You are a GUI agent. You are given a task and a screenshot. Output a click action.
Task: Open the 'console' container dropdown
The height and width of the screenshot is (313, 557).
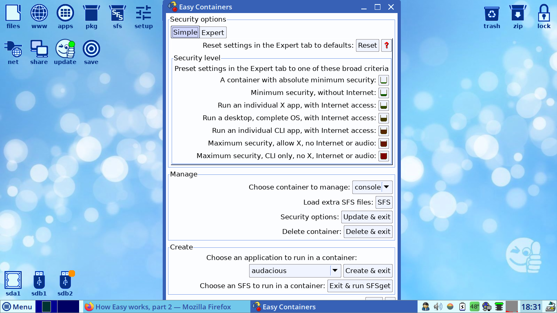372,187
